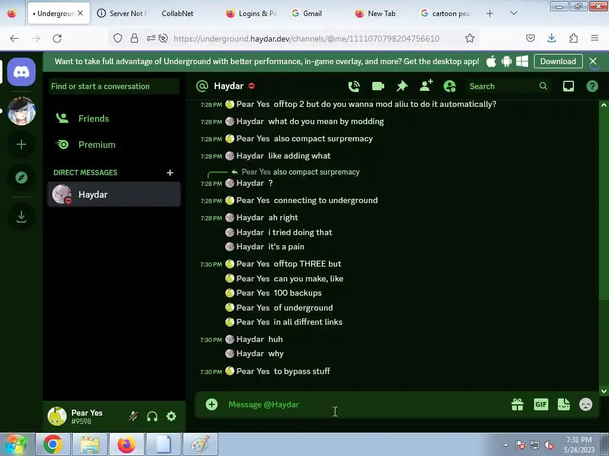Viewport: 609px width, 456px height.
Task: Open the site permissions icon in address bar
Action: 150,38
